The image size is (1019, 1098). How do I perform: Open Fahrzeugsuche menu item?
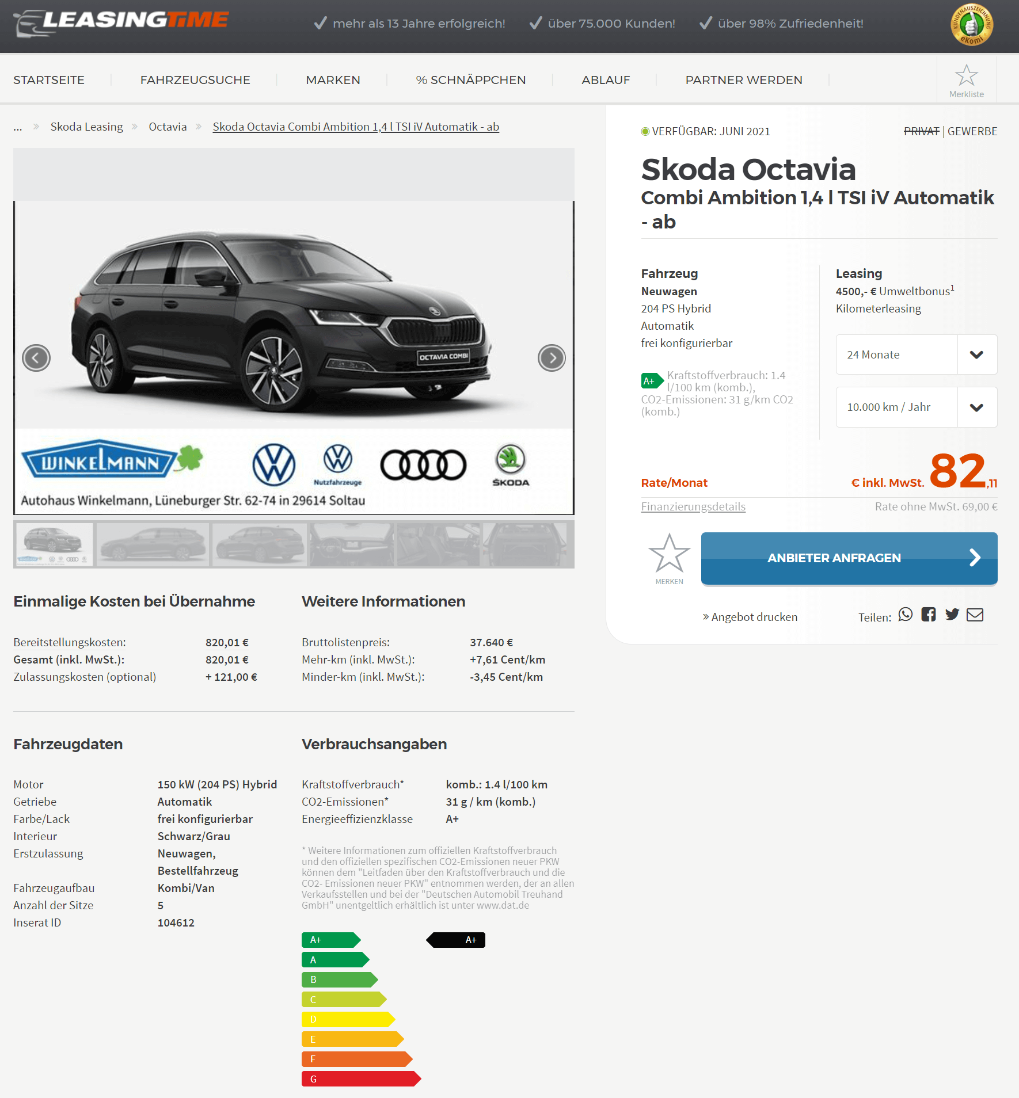click(x=195, y=80)
